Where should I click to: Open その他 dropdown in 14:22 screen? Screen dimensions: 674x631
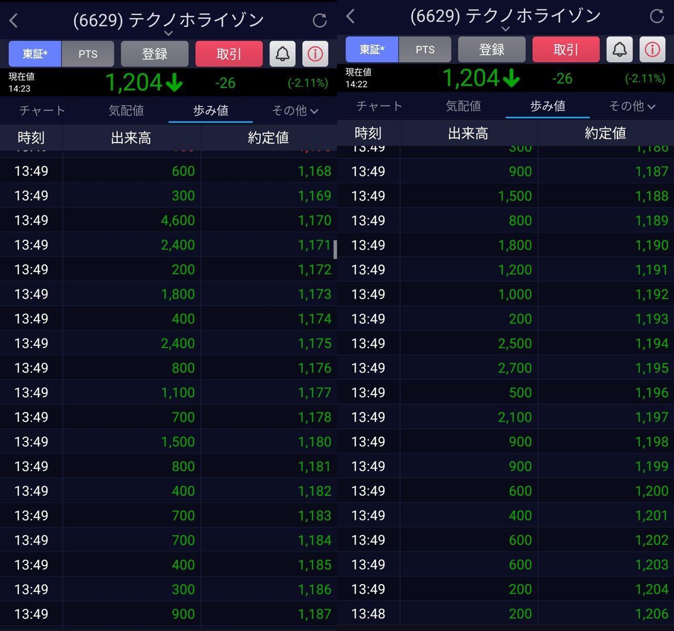[x=632, y=106]
